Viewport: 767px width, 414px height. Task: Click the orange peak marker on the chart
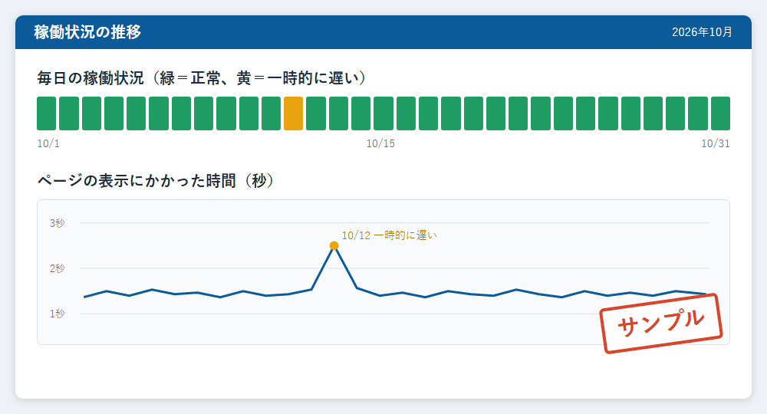tap(334, 245)
